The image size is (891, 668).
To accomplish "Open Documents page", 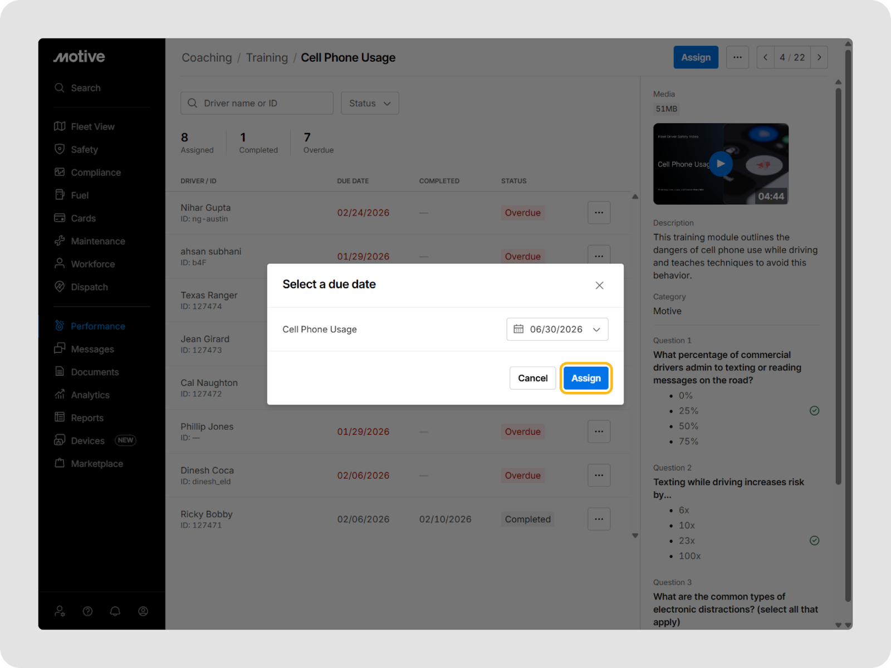I will click(x=86, y=372).
